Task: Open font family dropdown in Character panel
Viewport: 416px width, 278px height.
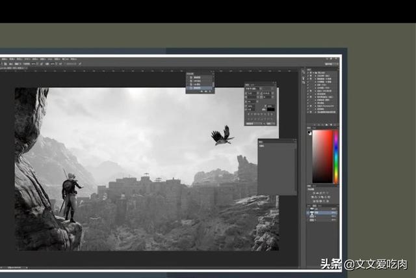Action: [252, 89]
